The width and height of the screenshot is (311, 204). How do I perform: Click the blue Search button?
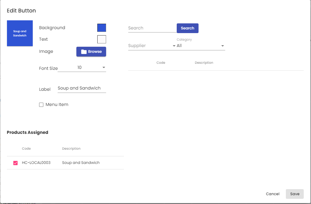point(188,28)
